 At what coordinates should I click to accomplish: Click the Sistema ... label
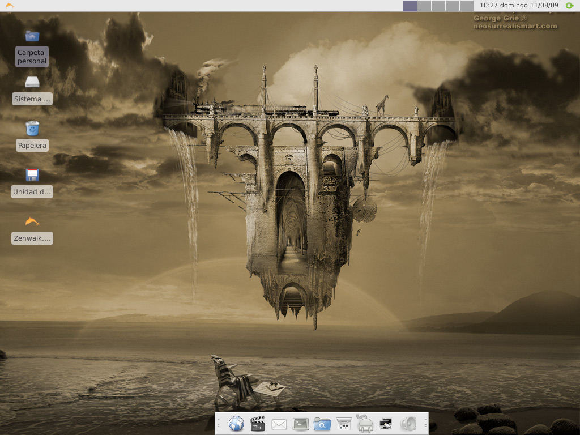point(32,99)
